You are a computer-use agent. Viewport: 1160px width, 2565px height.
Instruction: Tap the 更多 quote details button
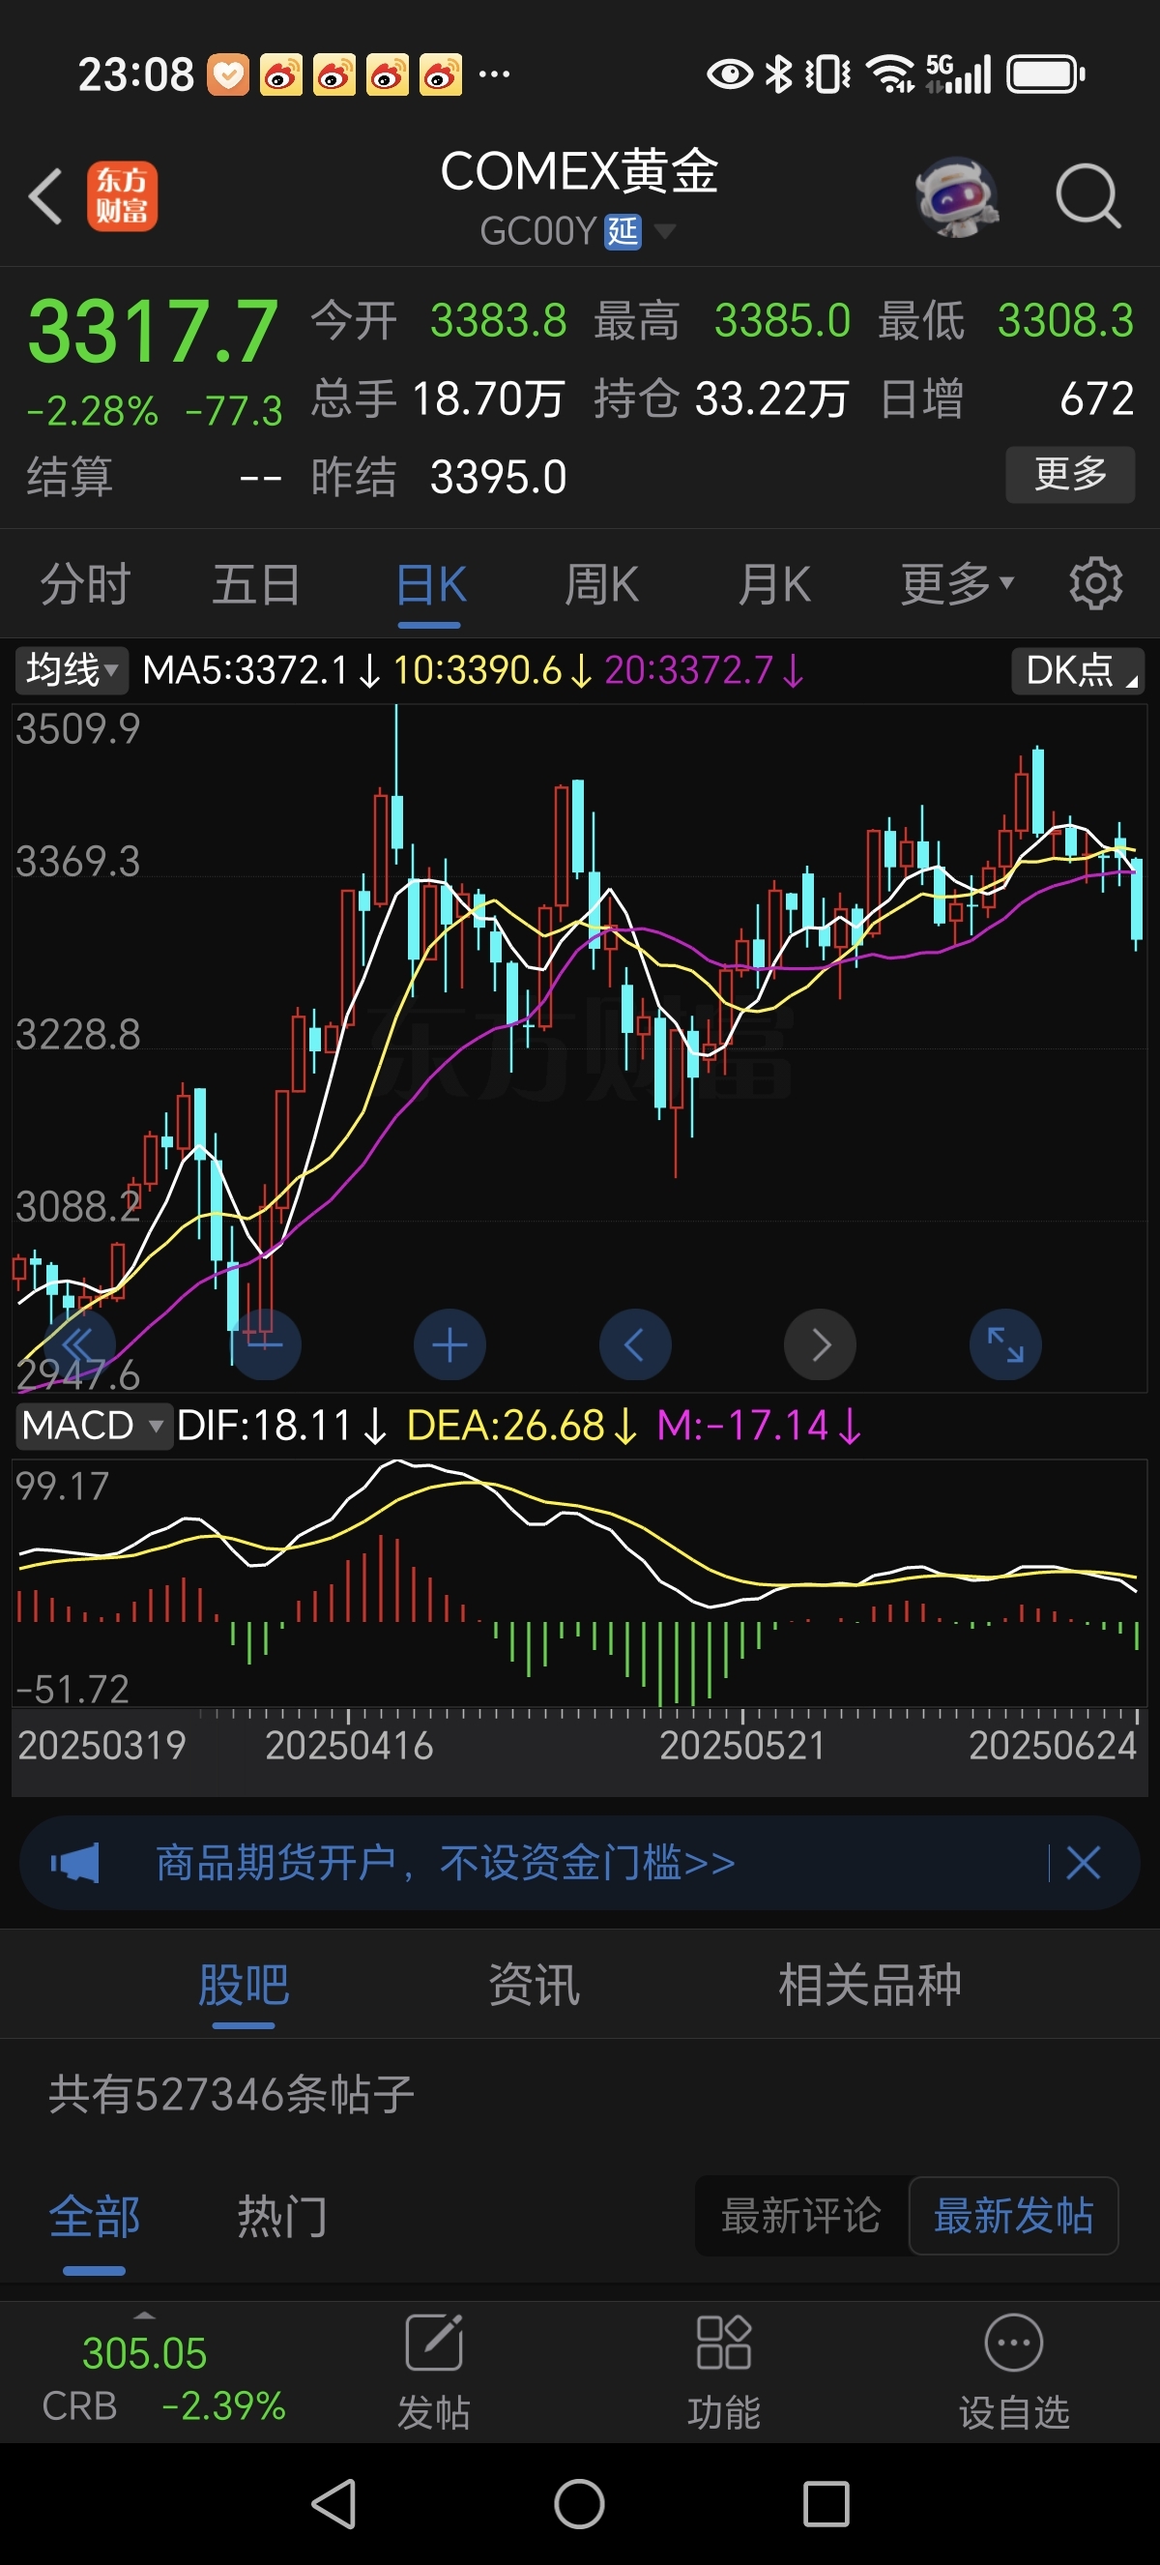(1070, 474)
